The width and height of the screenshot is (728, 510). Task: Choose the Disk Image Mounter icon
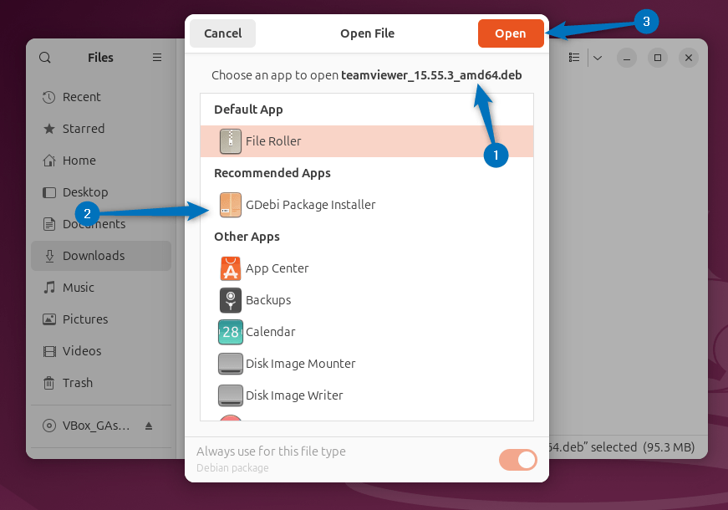230,364
